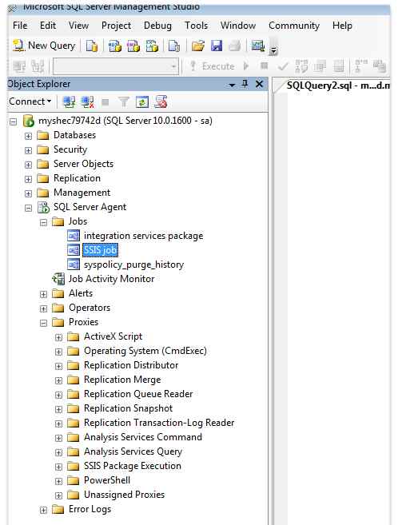Screen dimensions: 398x525
Task: Click the Connect Object Explorer icon
Action: pos(70,101)
